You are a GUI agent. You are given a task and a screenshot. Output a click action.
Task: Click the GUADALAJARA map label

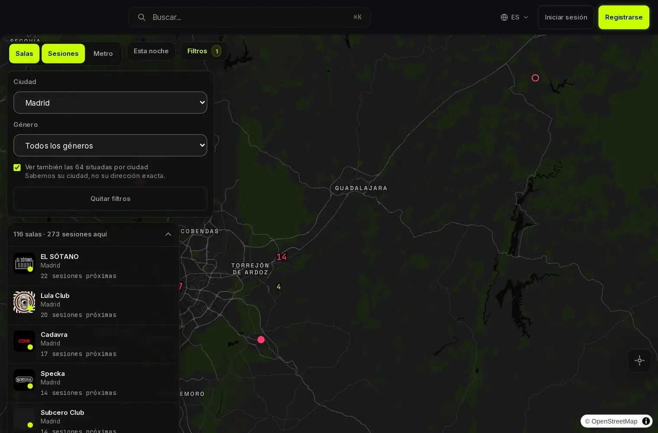click(361, 188)
